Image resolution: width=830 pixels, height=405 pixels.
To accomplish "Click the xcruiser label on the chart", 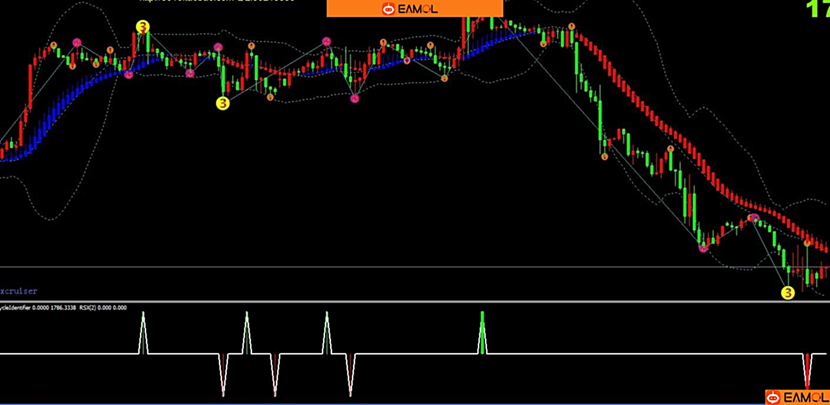I will click(20, 291).
